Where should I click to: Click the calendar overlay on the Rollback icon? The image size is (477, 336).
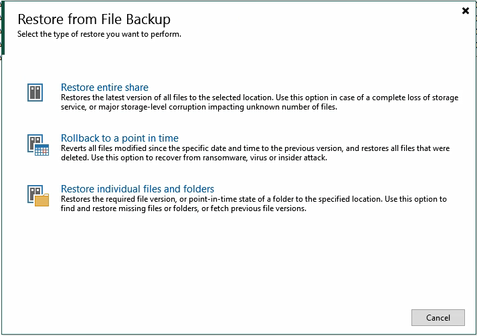tap(42, 150)
